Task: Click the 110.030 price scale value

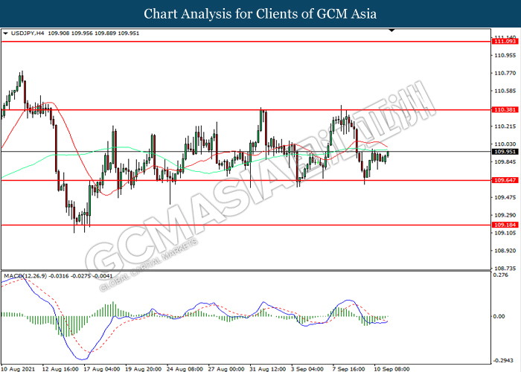Action: [x=505, y=144]
